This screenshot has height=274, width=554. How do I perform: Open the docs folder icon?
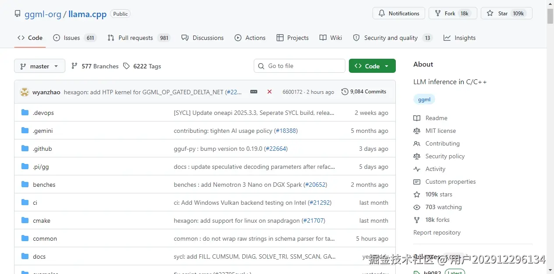coord(25,256)
